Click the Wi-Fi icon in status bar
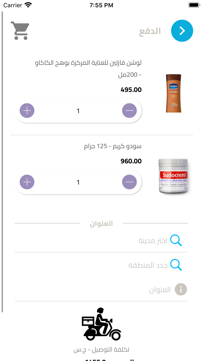The width and height of the screenshot is (203, 361). click(28, 5)
